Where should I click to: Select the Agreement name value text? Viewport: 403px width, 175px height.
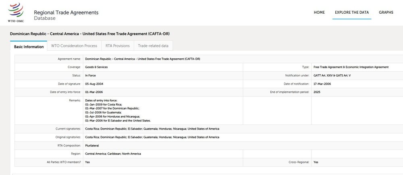point(142,59)
